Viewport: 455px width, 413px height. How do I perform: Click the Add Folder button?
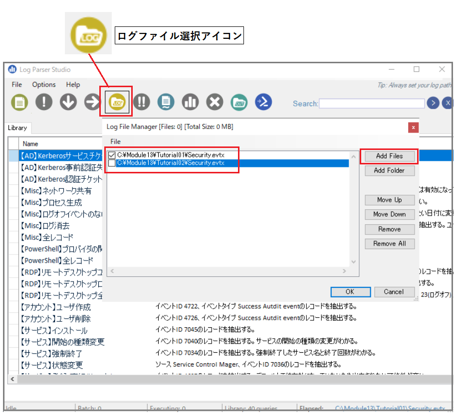[x=390, y=170]
